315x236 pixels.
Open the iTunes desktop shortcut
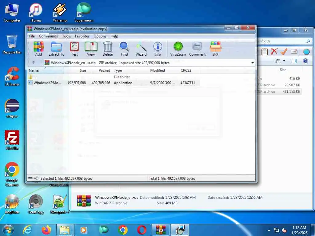(36, 13)
